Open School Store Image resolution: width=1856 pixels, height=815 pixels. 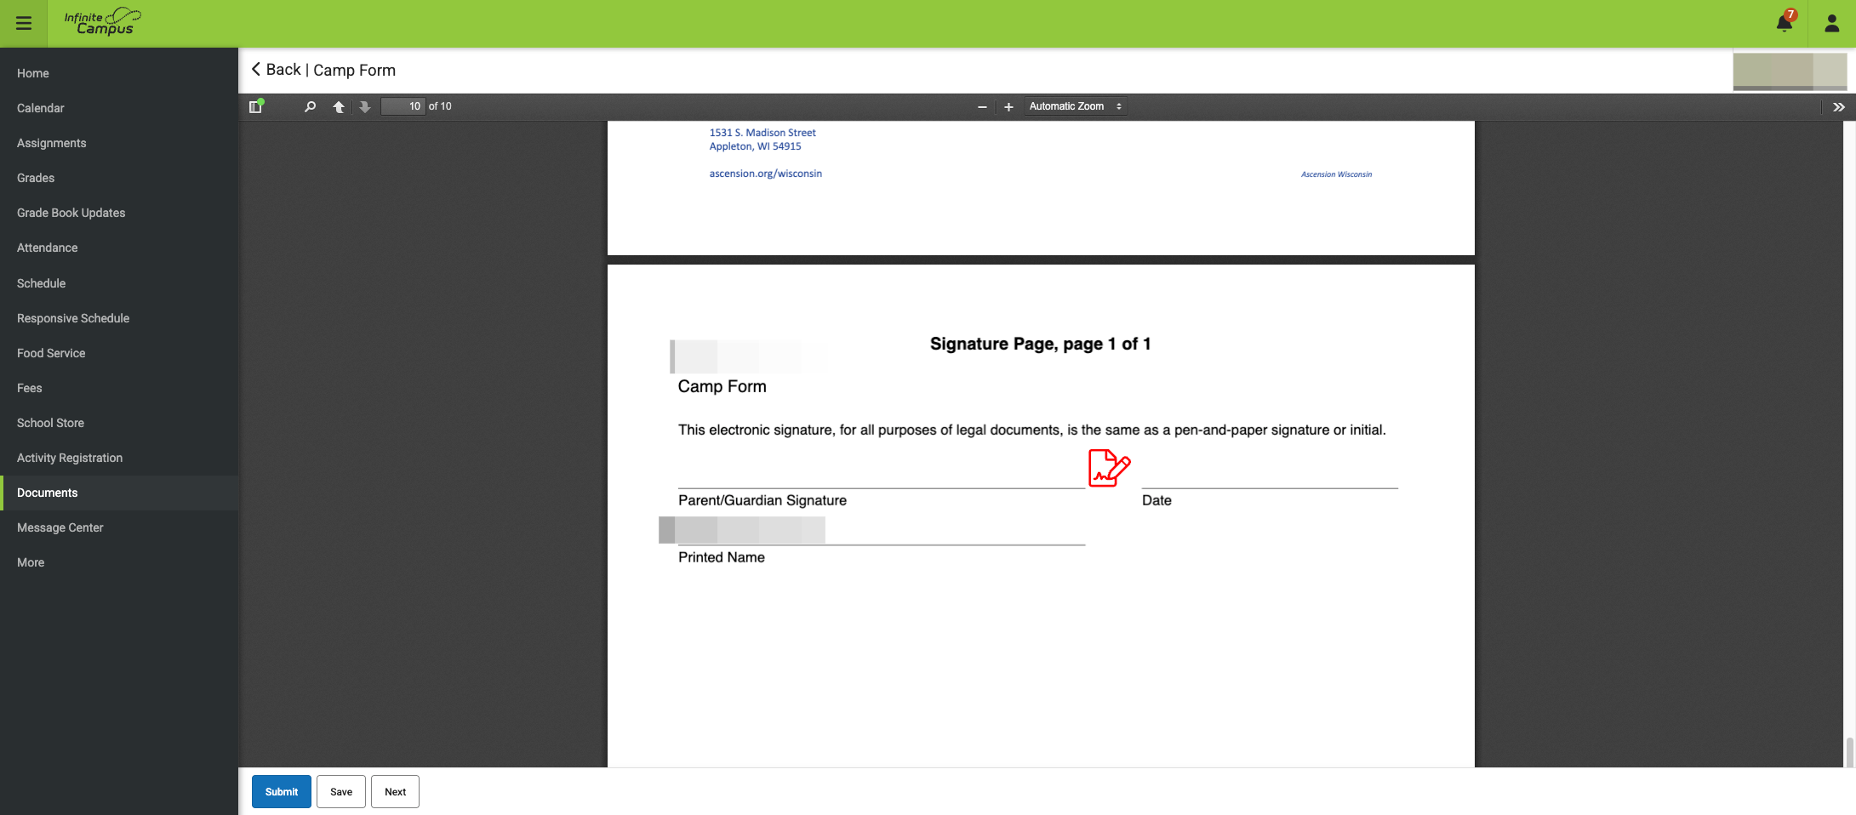[x=119, y=423]
